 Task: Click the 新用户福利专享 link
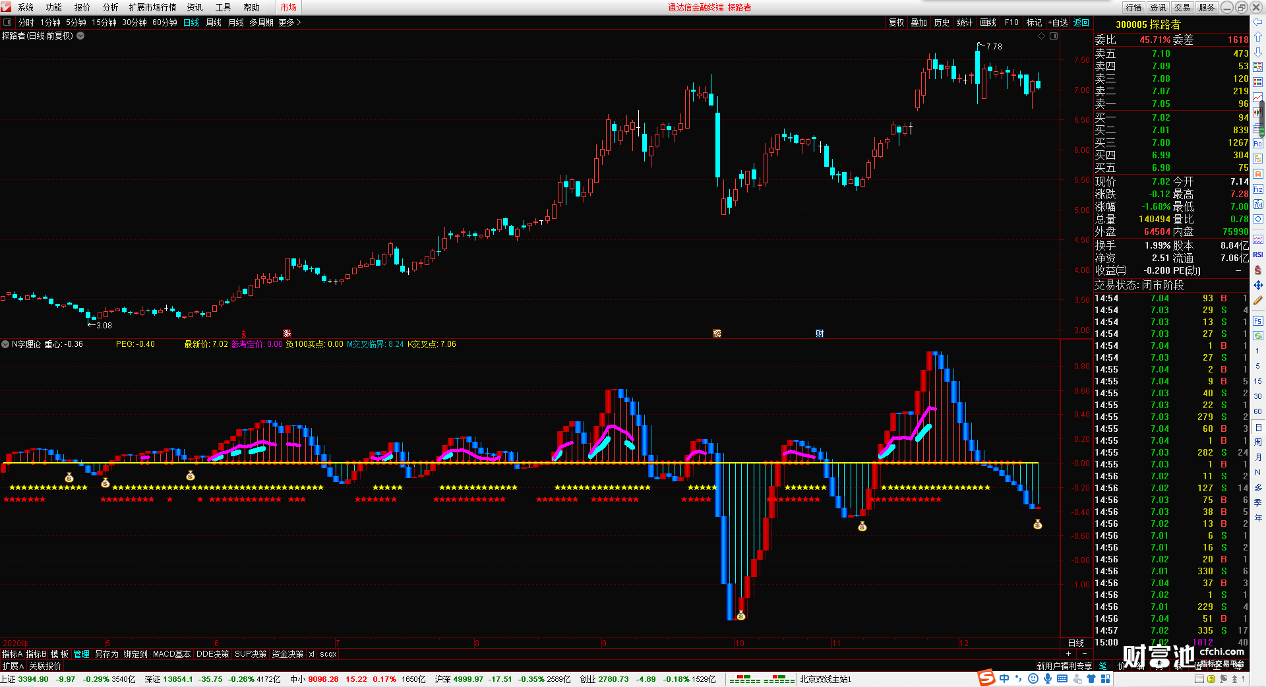pos(1064,666)
